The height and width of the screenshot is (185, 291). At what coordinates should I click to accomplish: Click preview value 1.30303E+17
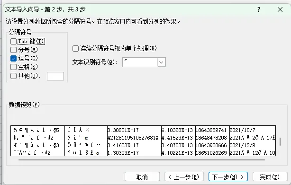pos(123,153)
